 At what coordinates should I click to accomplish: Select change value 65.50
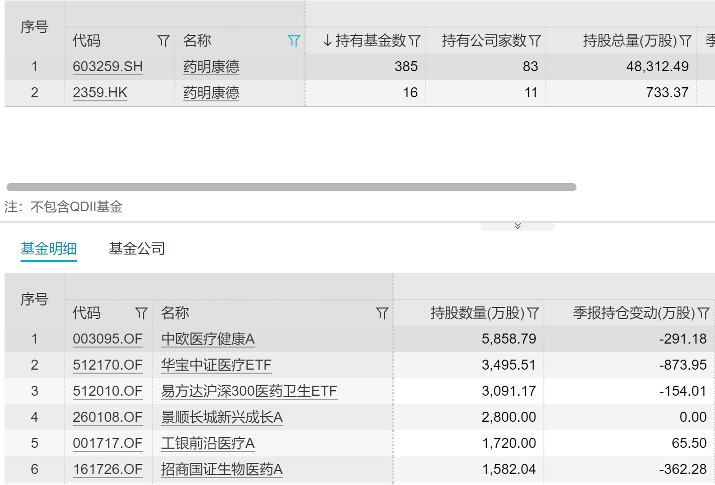689,443
